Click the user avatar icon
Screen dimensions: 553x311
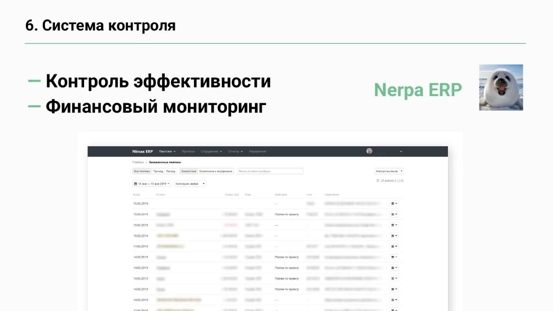tap(369, 151)
